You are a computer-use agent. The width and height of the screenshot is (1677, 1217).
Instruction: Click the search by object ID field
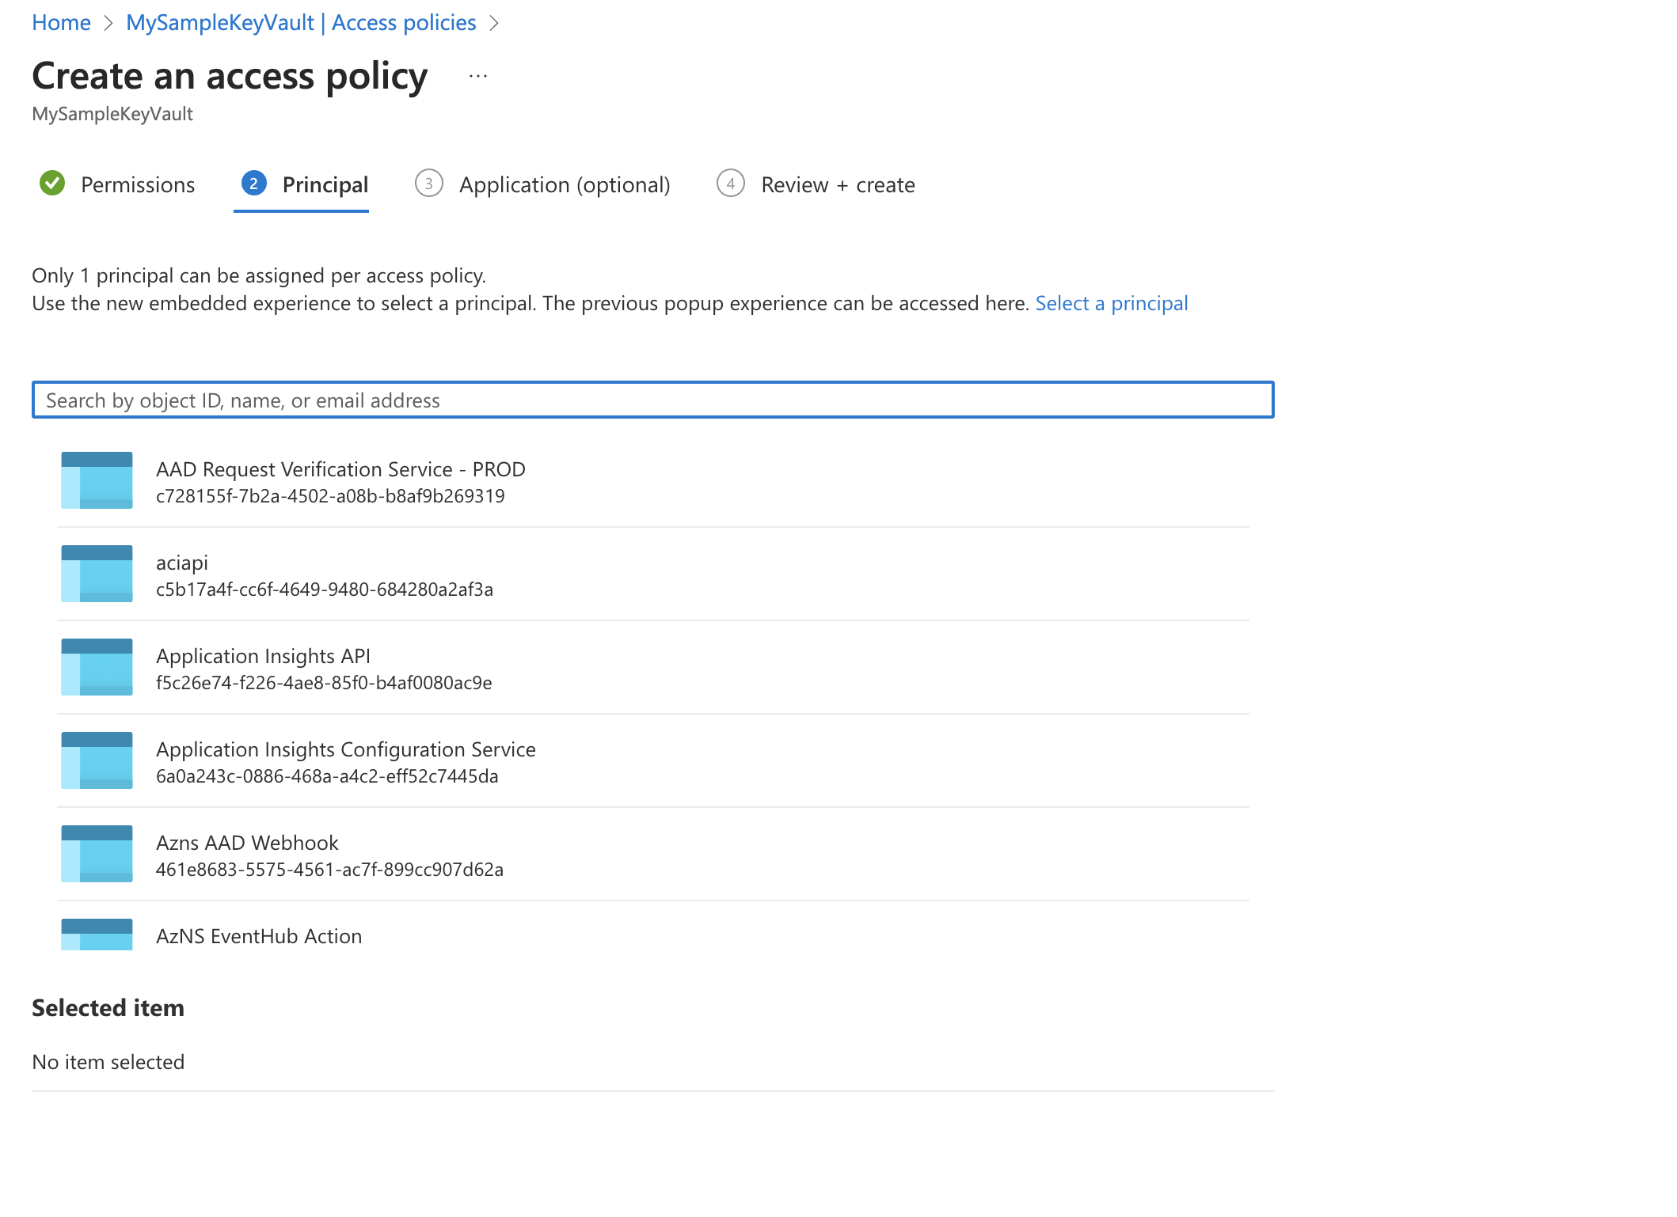tap(649, 400)
